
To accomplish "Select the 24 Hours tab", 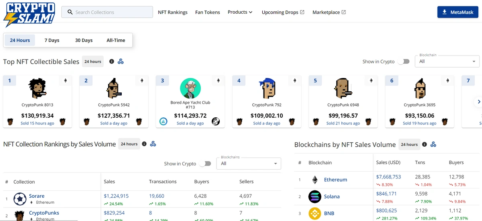I will pos(20,40).
